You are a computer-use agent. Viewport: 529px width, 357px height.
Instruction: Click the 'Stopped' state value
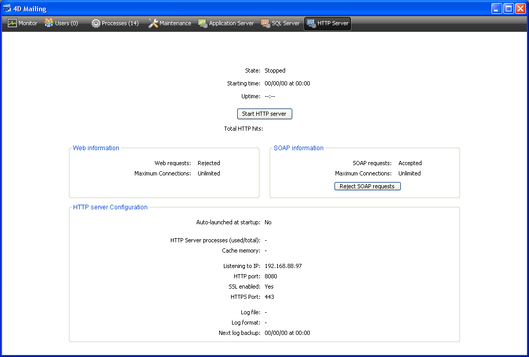coord(275,70)
